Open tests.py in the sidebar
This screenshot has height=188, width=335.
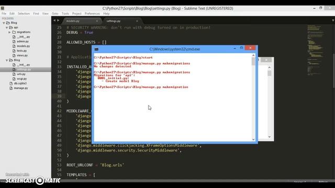[x=22, y=51]
